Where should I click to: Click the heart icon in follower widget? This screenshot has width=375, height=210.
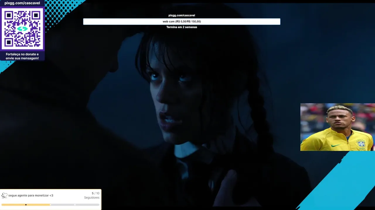(4, 195)
